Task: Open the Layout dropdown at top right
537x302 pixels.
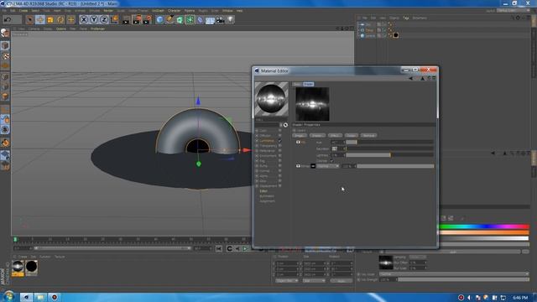Action: pos(514,11)
